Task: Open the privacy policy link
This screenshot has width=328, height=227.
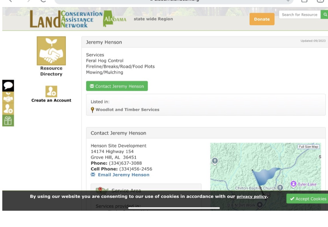Action: tap(252, 197)
